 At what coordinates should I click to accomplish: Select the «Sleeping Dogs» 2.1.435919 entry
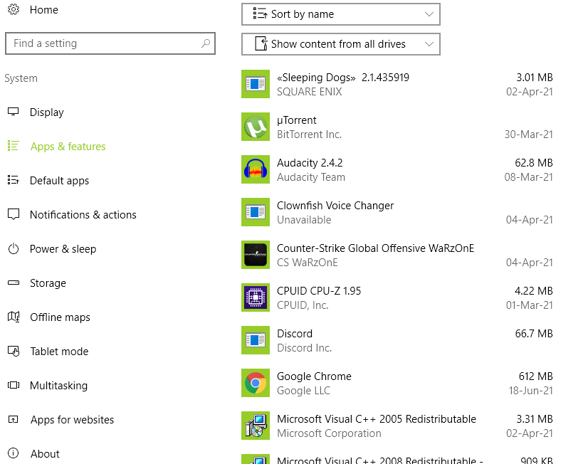[342, 78]
